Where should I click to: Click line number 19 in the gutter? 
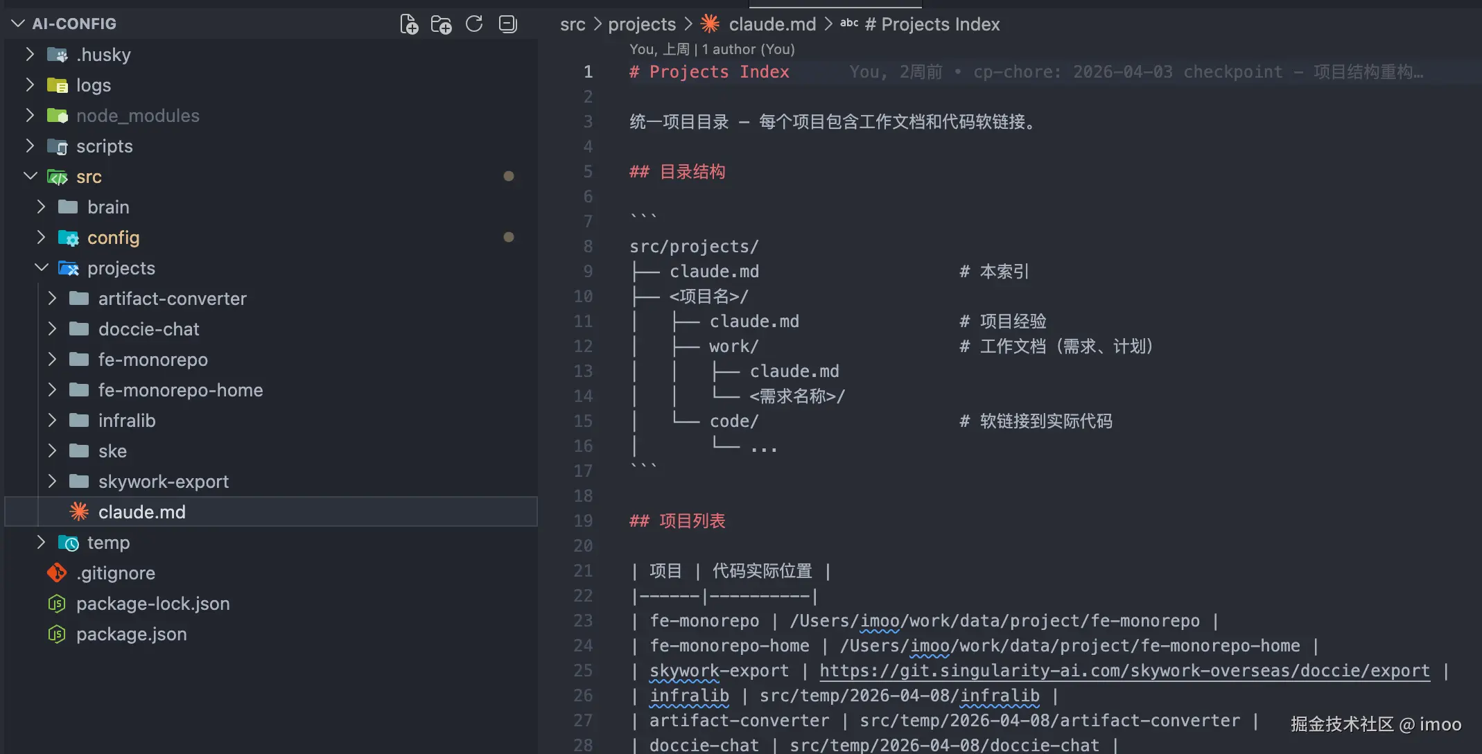583,521
